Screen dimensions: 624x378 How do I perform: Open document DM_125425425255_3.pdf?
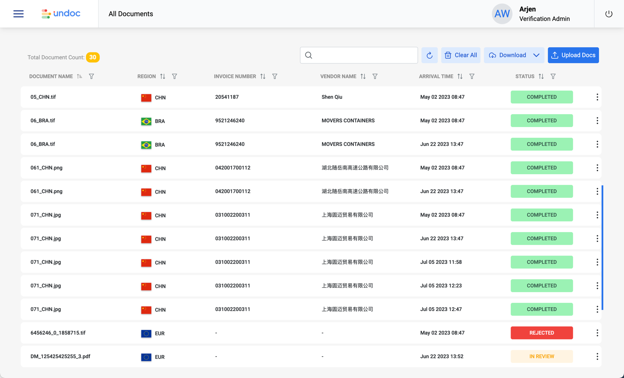[x=60, y=357]
